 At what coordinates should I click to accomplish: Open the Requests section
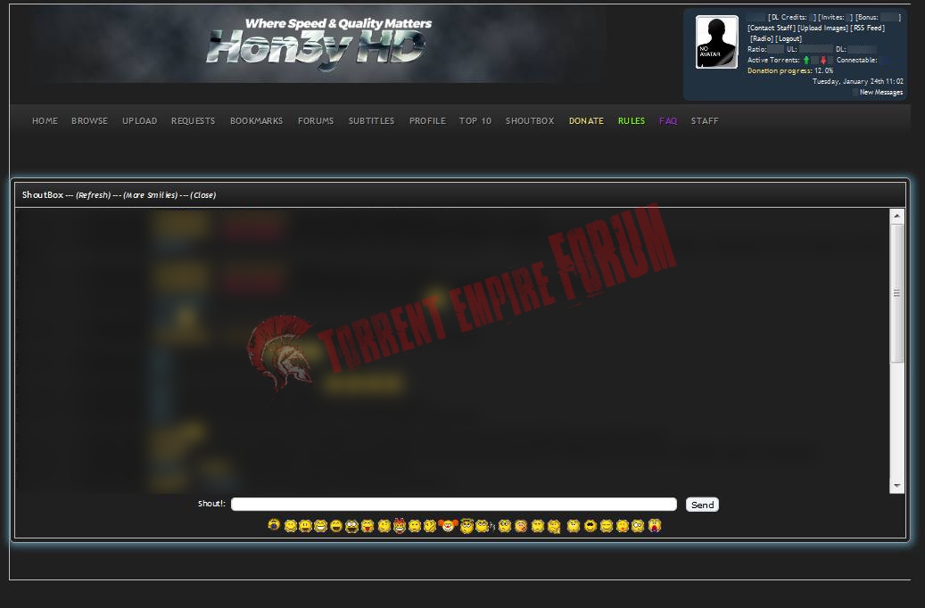tap(194, 121)
